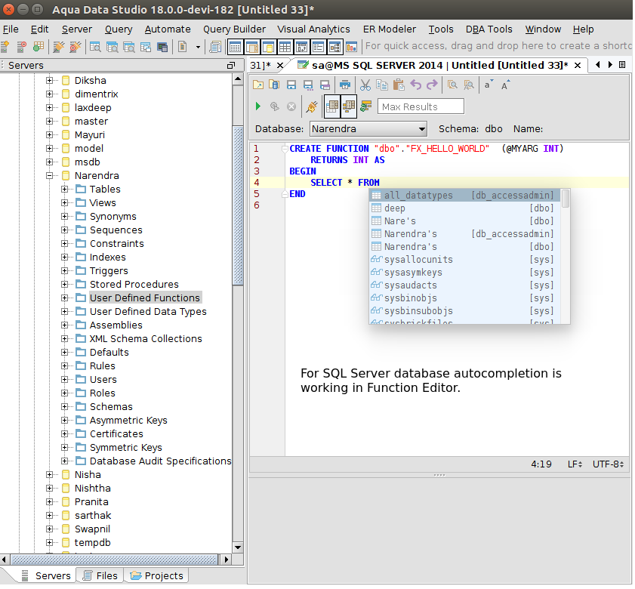Click the server icon with red minus
635x589 pixels.
click(21, 47)
